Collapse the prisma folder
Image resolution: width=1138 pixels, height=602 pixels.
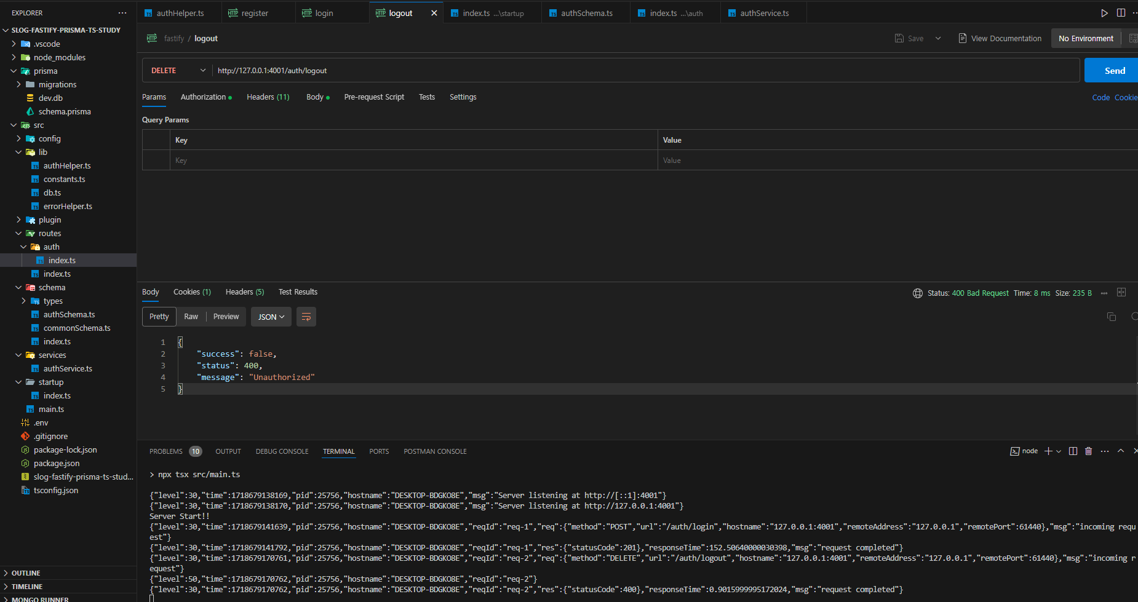click(14, 71)
